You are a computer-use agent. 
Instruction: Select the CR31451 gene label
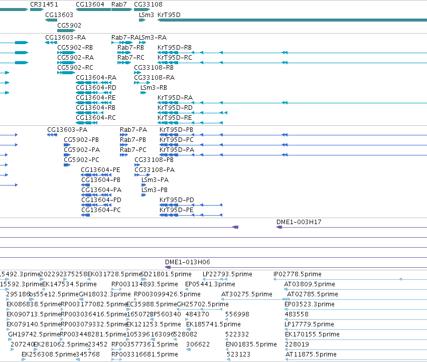[x=44, y=5]
